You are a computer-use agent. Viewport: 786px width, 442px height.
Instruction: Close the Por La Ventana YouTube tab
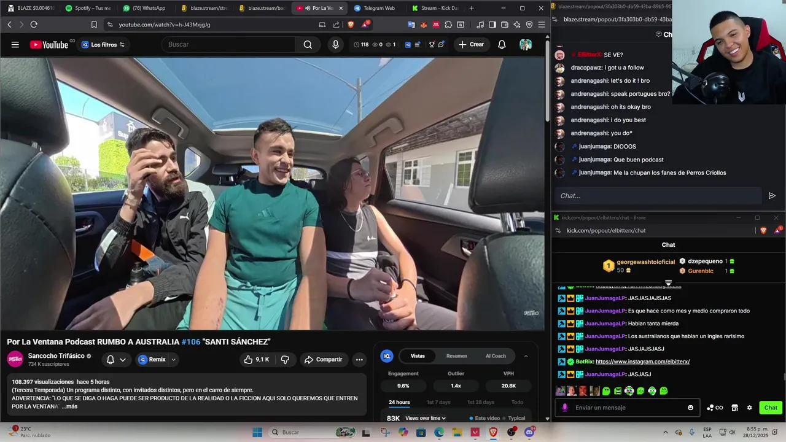[341, 8]
